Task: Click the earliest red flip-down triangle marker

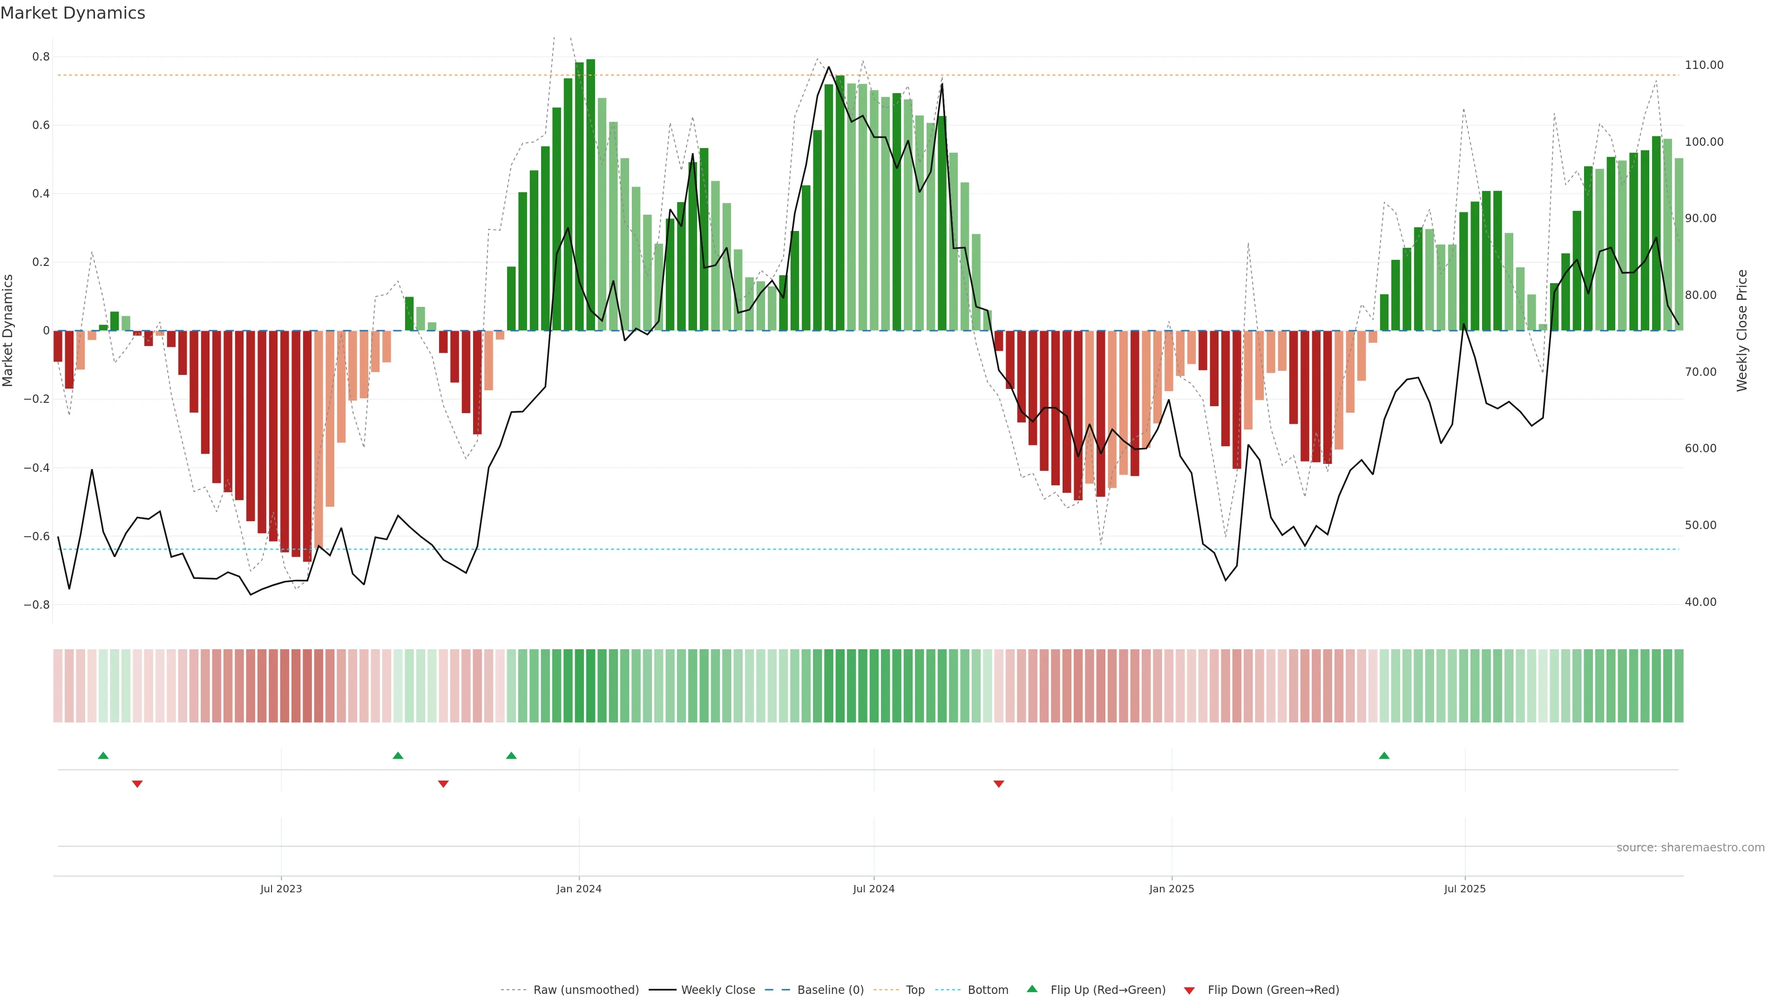Action: tap(137, 784)
